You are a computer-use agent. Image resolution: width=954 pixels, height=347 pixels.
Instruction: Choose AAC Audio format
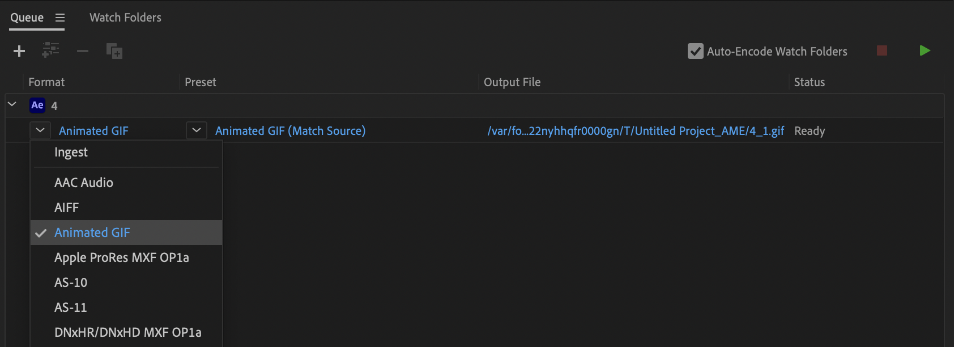coord(126,183)
